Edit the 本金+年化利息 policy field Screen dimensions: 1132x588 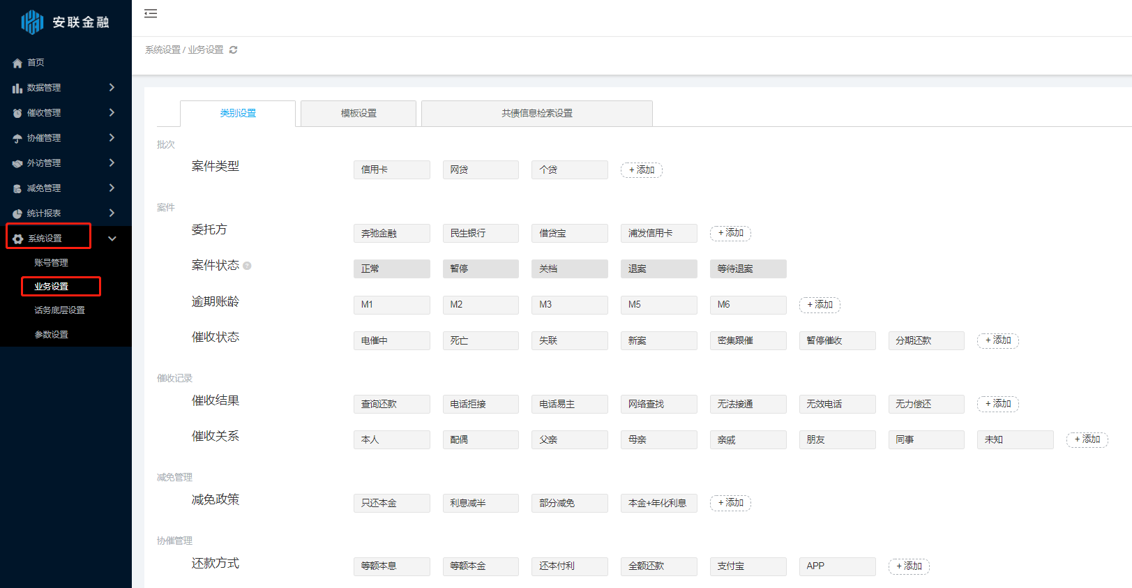coord(659,504)
